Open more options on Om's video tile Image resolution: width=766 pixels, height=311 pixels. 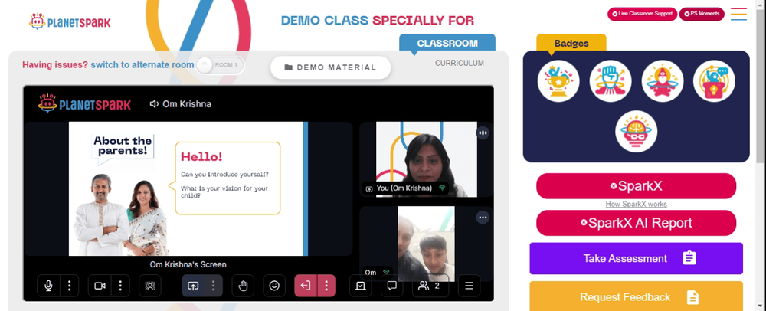(x=483, y=218)
